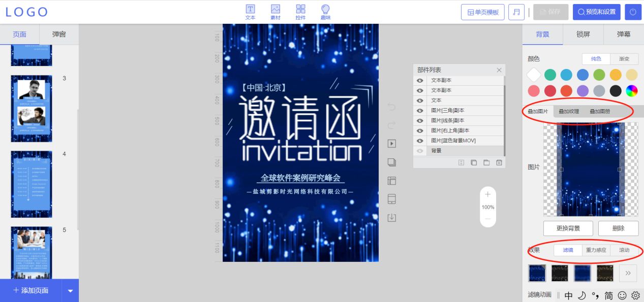Open the 素材 material tool
Image resolution: width=644 pixels, height=302 pixels.
275,12
